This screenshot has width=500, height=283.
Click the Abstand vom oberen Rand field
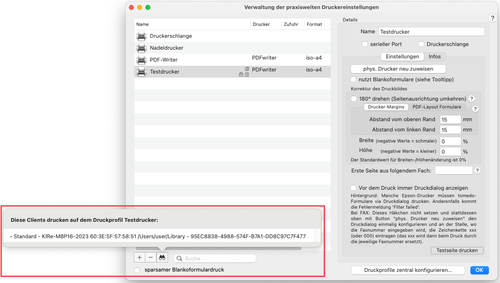(x=450, y=120)
